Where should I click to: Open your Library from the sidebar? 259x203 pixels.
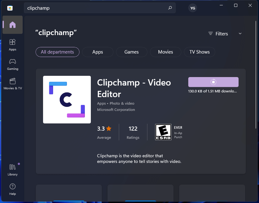pyautogui.click(x=12, y=169)
